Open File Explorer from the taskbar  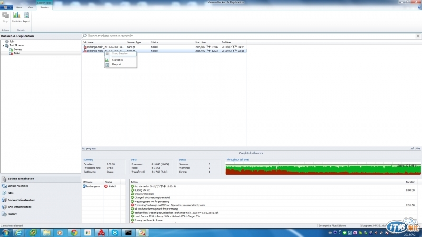[x=46, y=232]
